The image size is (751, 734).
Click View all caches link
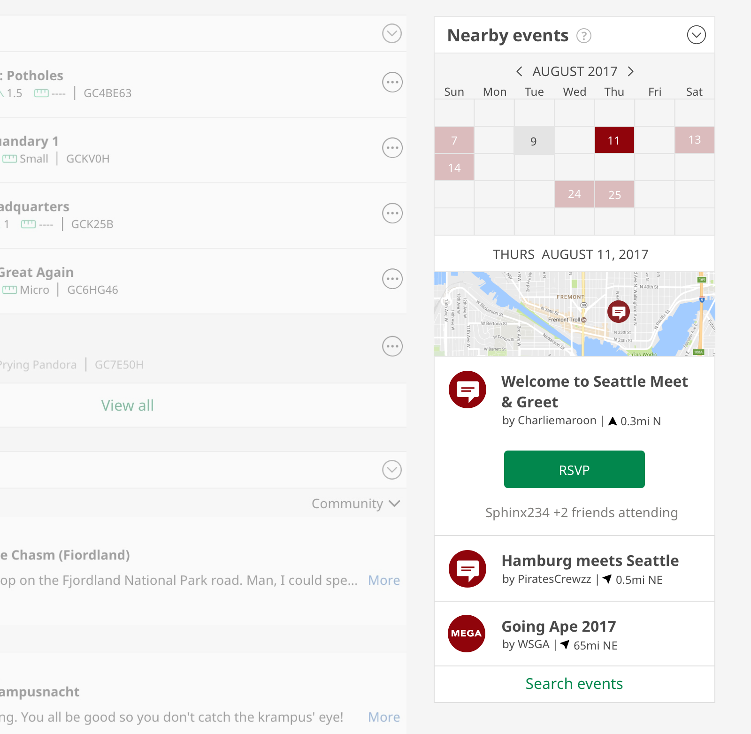pyautogui.click(x=127, y=405)
